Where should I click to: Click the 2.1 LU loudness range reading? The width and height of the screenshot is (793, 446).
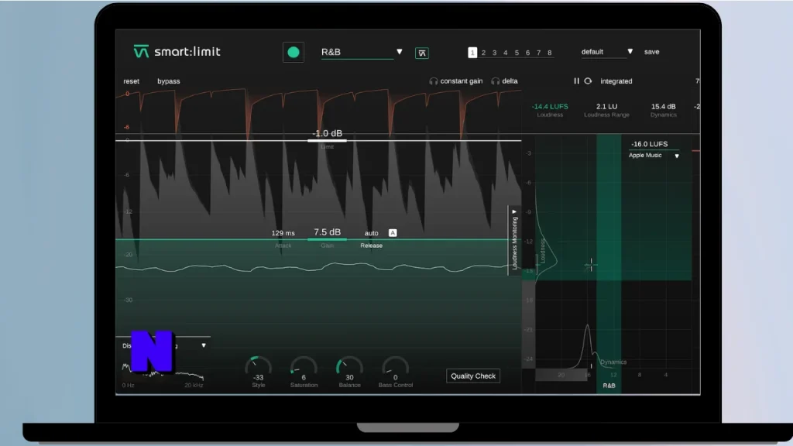(x=606, y=106)
